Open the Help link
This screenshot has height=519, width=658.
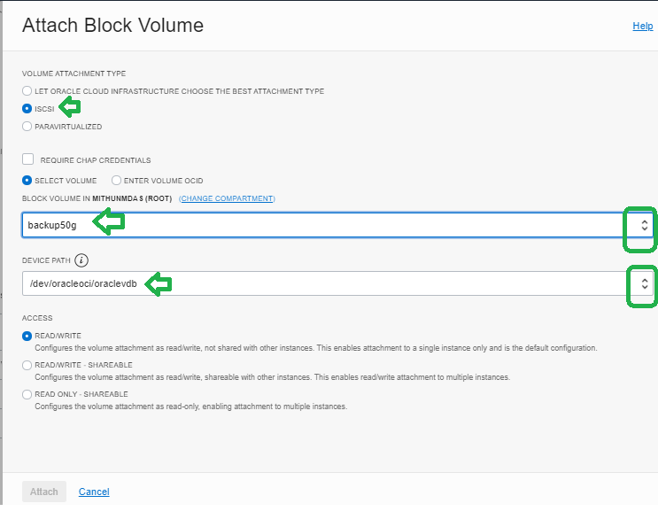[x=642, y=26]
